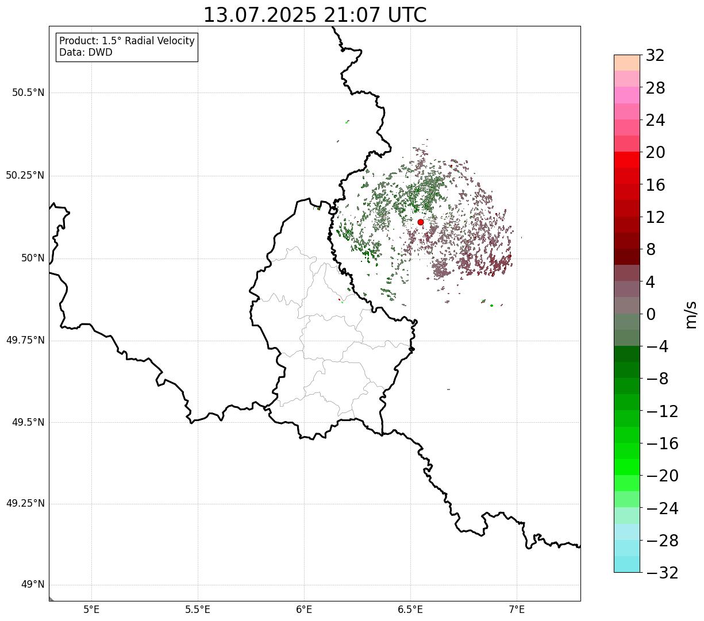
Task: Click the title '13.07.2025 21:07 UTC'
Action: point(315,15)
